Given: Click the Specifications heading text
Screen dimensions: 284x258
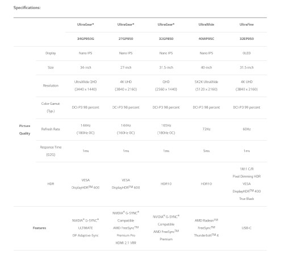Looking at the screenshot, I should [27, 8].
